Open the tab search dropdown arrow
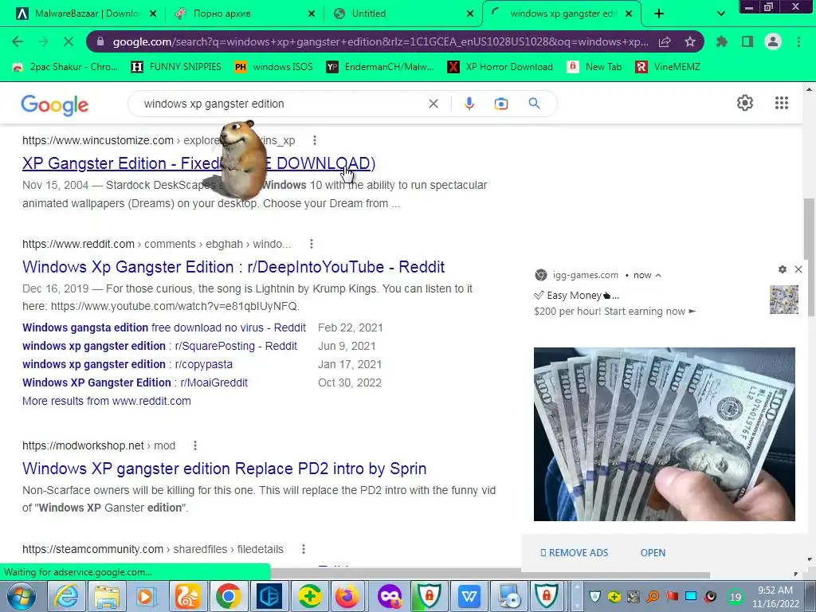The height and width of the screenshot is (612, 816). click(x=720, y=14)
